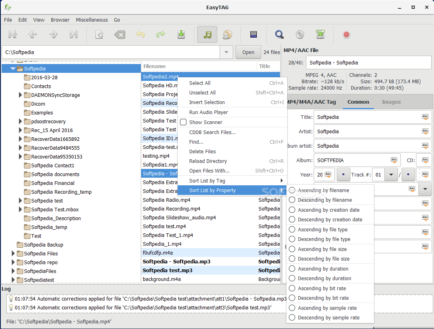Image resolution: width=434 pixels, height=329 pixels.
Task: Select the Softpedia Backup folder
Action: pyautogui.click(x=44, y=245)
